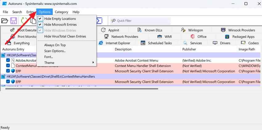Untick Hide Empty Locations option
Viewport: 262px width, 130px height.
[67, 19]
